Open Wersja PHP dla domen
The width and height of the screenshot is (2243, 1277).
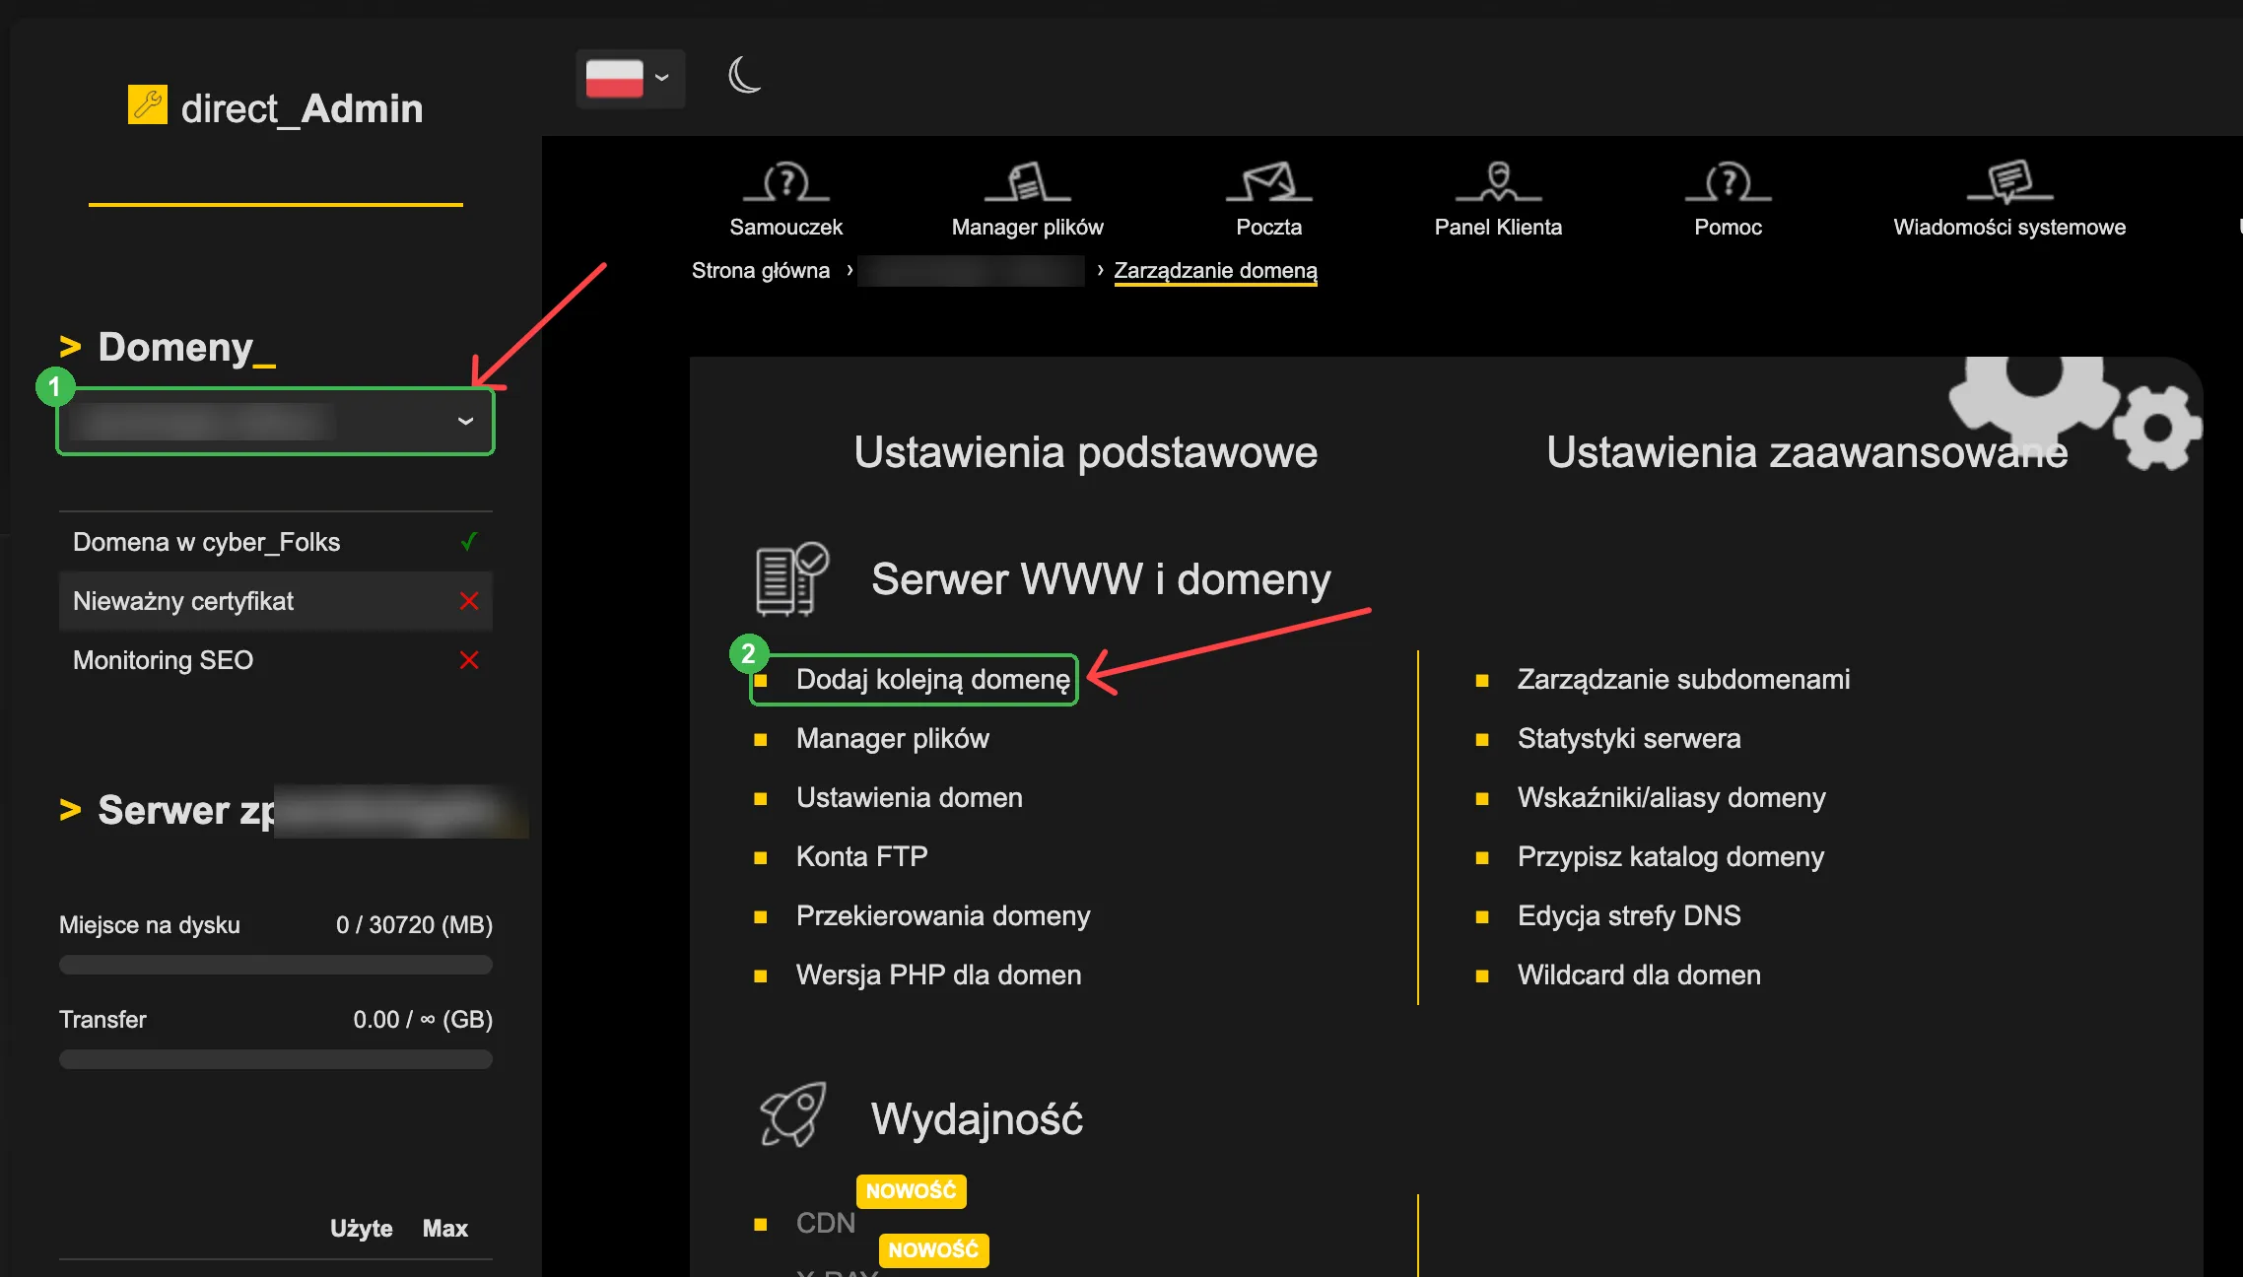coord(938,975)
